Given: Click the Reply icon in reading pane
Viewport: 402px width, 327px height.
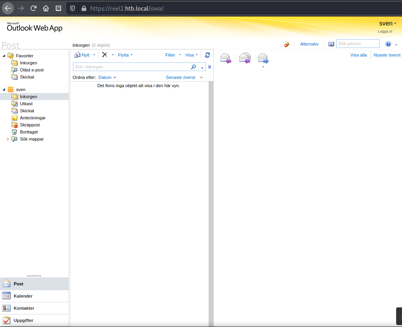Looking at the screenshot, I should [x=226, y=58].
